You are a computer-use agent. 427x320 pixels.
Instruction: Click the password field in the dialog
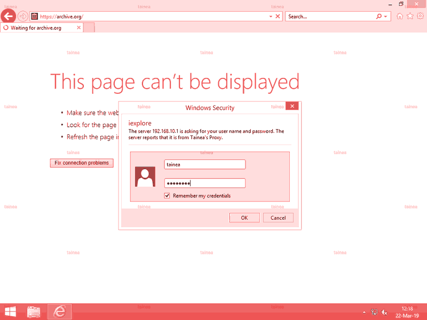click(x=205, y=183)
